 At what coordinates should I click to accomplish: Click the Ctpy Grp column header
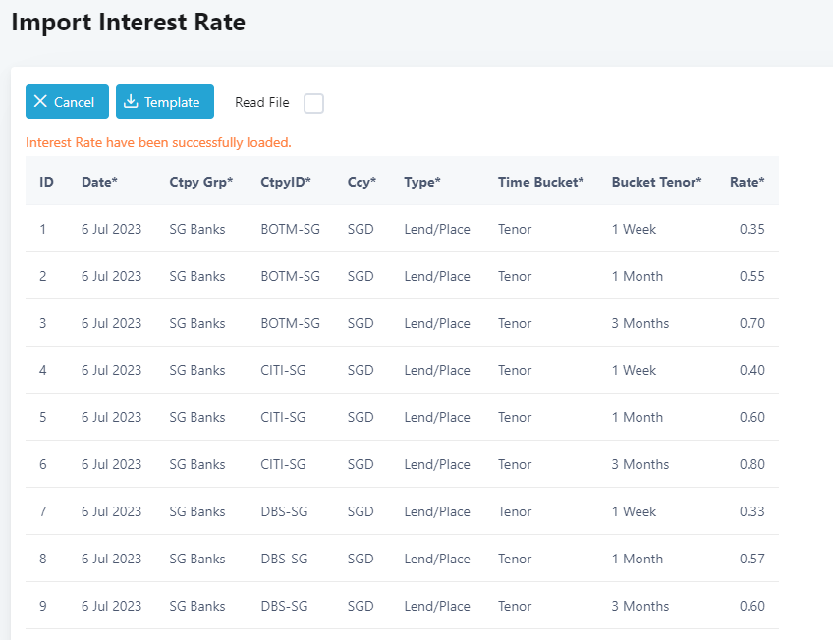pos(200,182)
